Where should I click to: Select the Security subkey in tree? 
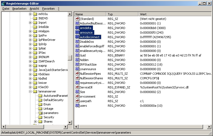click(49, 117)
